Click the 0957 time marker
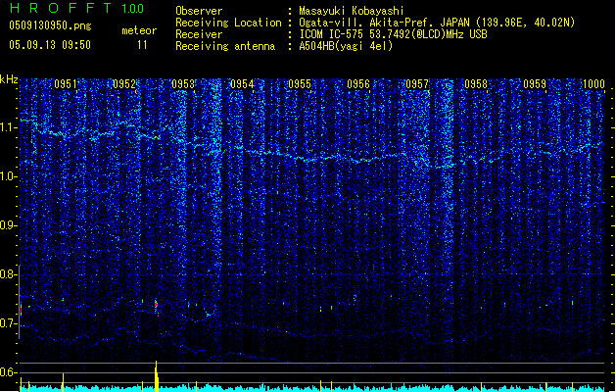Image resolution: width=616 pixels, height=392 pixels. coord(417,84)
